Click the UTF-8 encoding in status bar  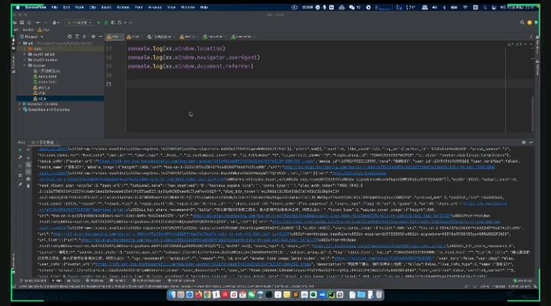(x=484, y=286)
